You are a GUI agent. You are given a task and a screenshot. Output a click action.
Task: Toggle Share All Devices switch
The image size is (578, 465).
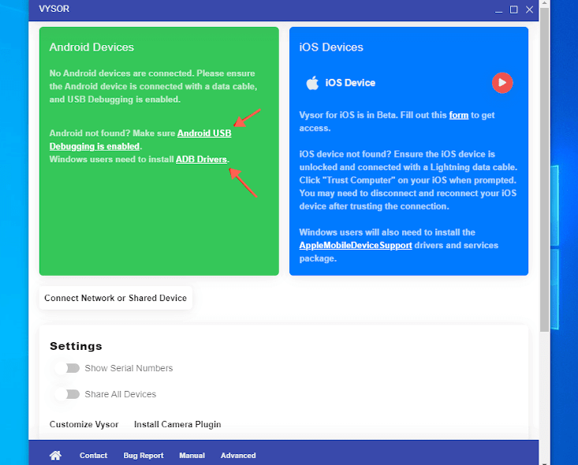[x=68, y=394]
